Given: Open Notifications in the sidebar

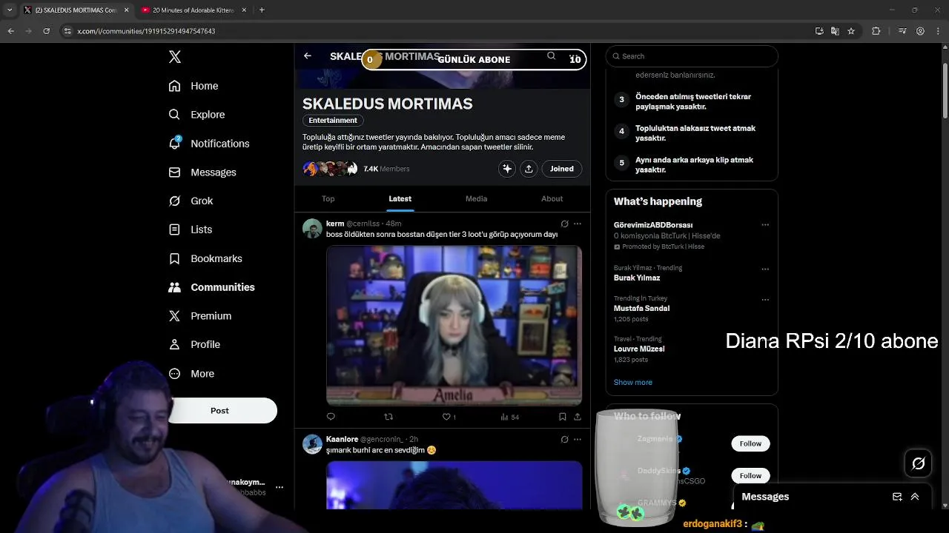Looking at the screenshot, I should [209, 144].
